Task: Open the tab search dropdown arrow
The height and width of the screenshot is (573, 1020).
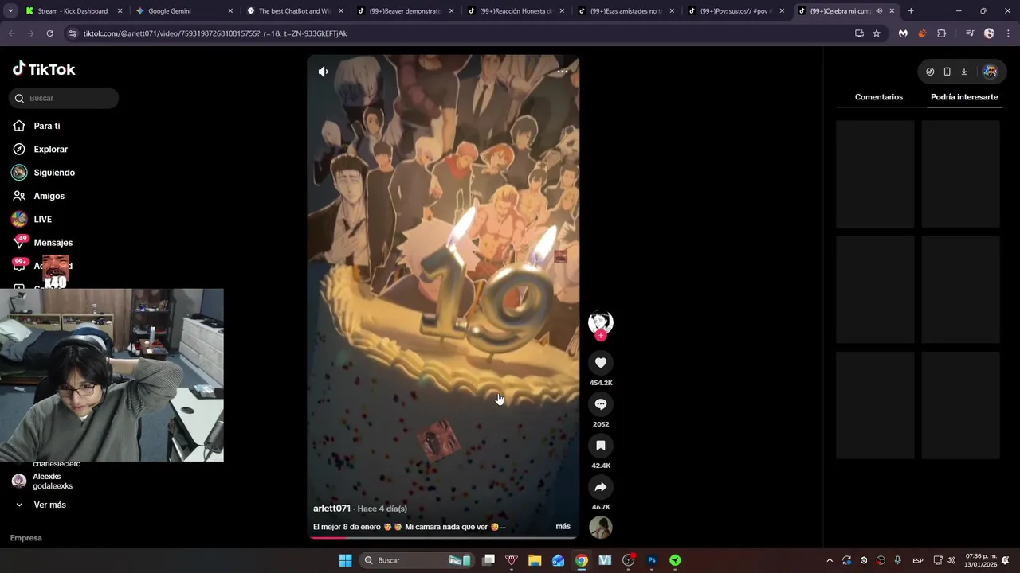Action: click(x=10, y=11)
